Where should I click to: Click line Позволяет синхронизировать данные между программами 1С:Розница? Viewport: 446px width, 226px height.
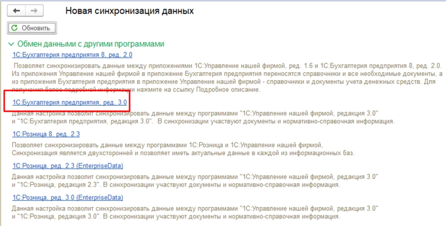point(167,145)
